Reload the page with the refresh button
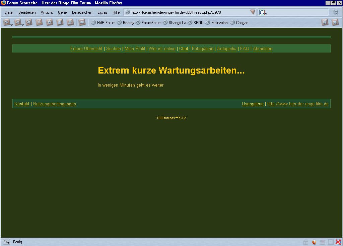This screenshot has width=343, height=246. tap(29, 22)
